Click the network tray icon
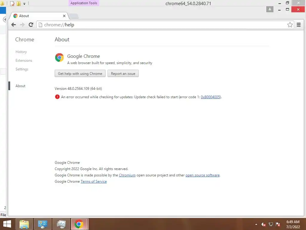The image size is (306, 230). (271, 224)
